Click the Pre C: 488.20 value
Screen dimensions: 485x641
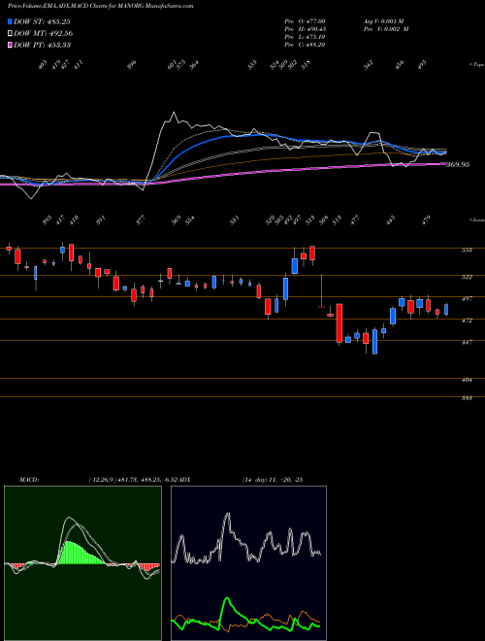coord(305,45)
